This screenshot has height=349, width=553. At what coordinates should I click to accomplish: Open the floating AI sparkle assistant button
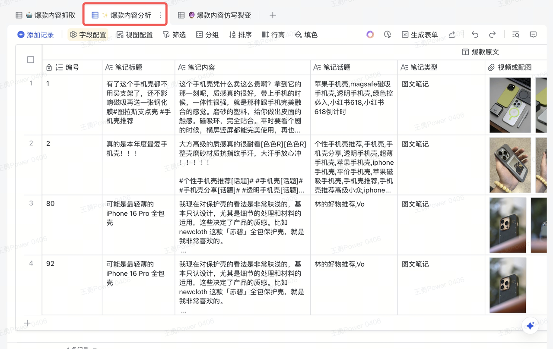530,326
